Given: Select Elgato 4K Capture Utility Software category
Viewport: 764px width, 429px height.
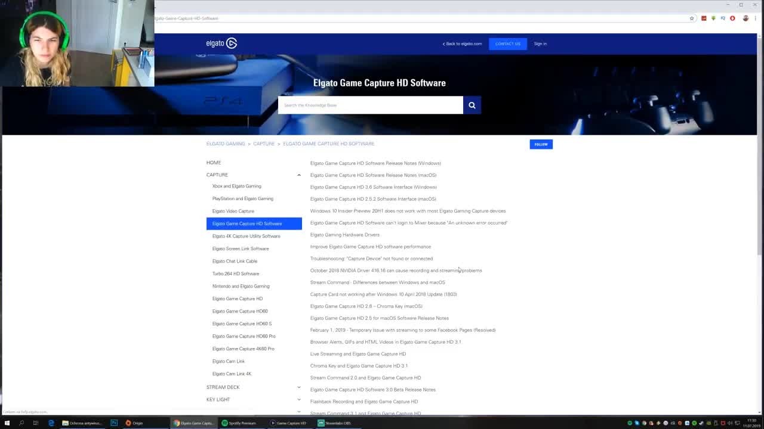Looking at the screenshot, I should (246, 236).
